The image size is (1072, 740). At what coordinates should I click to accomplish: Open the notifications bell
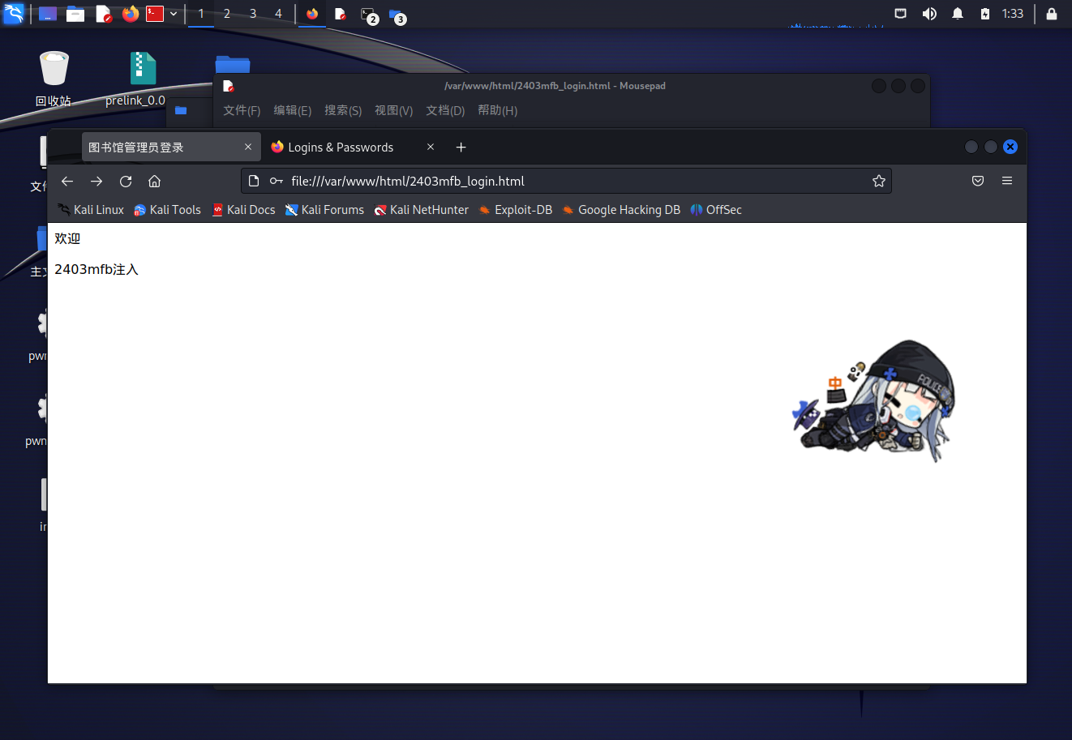coord(958,14)
